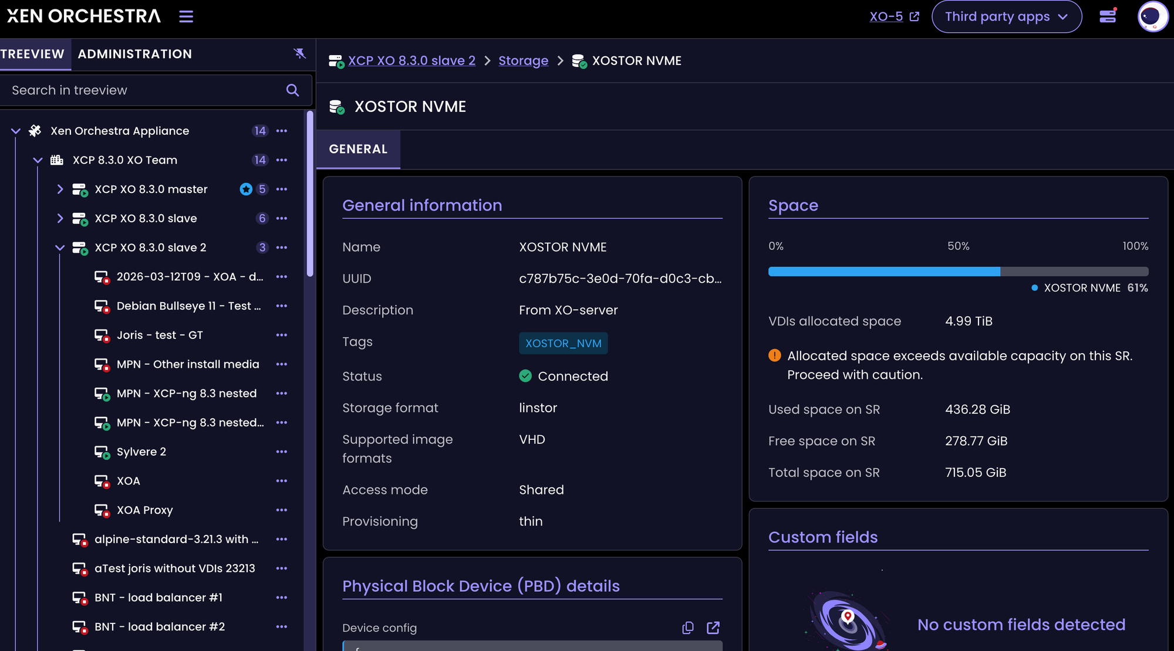
Task: Select the 2026-03-12T09 - XOA VM
Action: (x=190, y=277)
